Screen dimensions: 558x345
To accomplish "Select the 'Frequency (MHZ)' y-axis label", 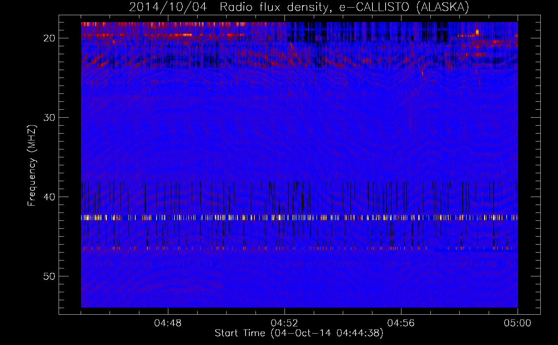I will coord(32,166).
